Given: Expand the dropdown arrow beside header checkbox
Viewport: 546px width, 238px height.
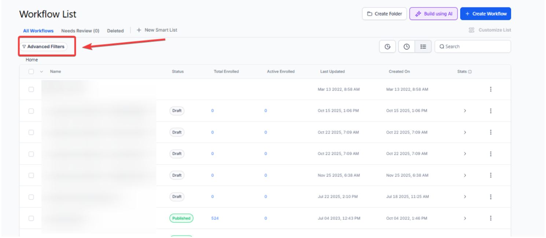Looking at the screenshot, I should click(x=41, y=72).
